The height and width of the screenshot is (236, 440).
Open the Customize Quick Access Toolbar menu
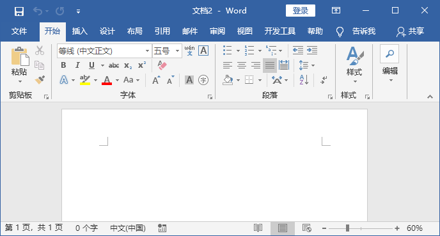pyautogui.click(x=78, y=12)
